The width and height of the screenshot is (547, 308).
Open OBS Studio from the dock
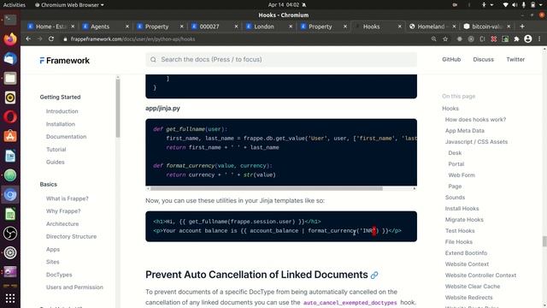click(10, 234)
